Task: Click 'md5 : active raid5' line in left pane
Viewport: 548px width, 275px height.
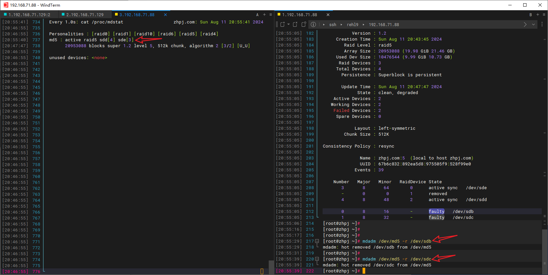Action: pos(92,40)
